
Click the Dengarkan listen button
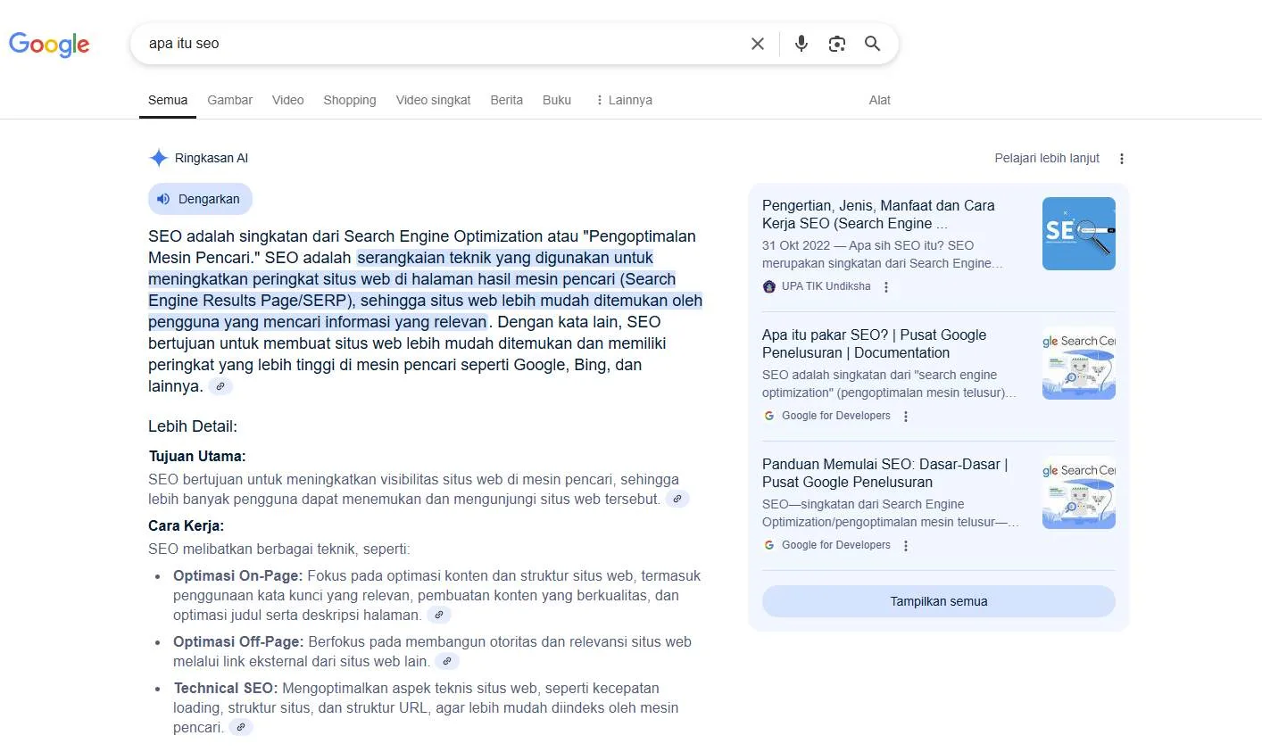201,199
